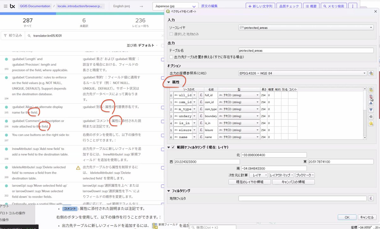This screenshot has height=229, width=380.
Task: Open the Transifex hamburger menu
Action: (x=5, y=6)
